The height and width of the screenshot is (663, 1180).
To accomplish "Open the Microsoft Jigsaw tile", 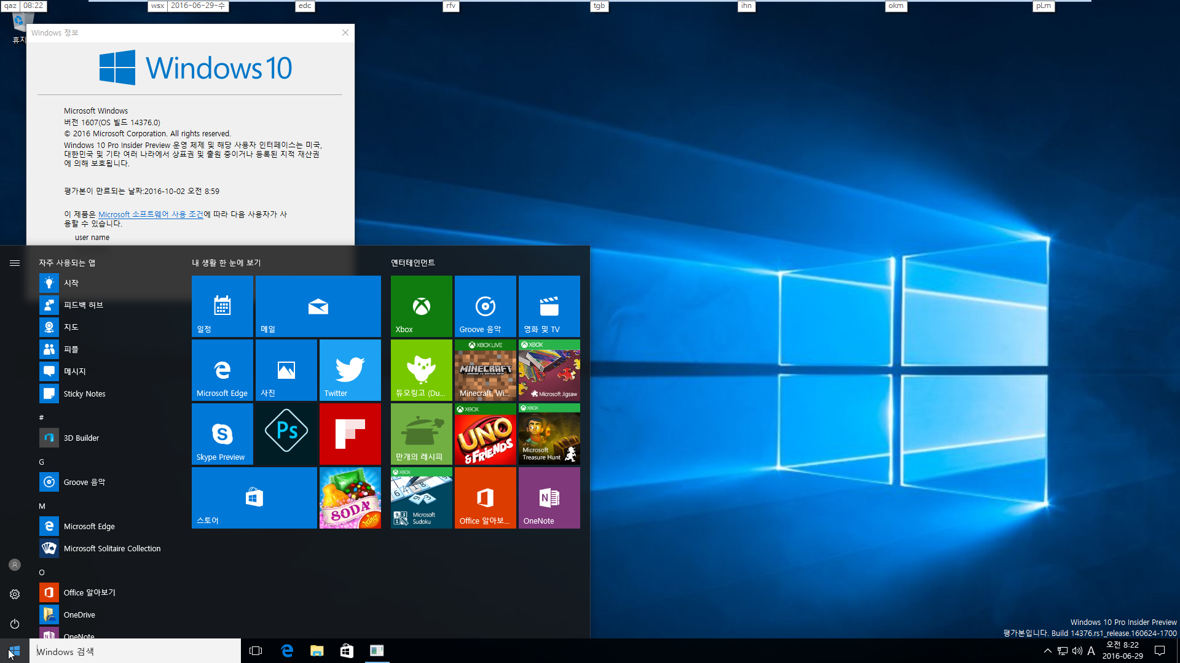I will click(549, 370).
